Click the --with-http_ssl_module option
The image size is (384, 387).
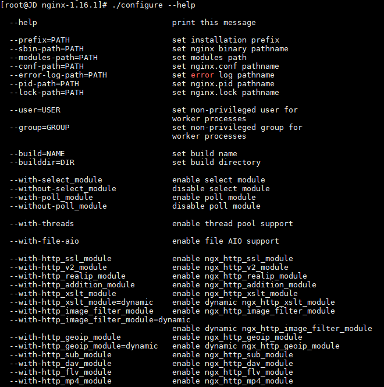pos(61,259)
